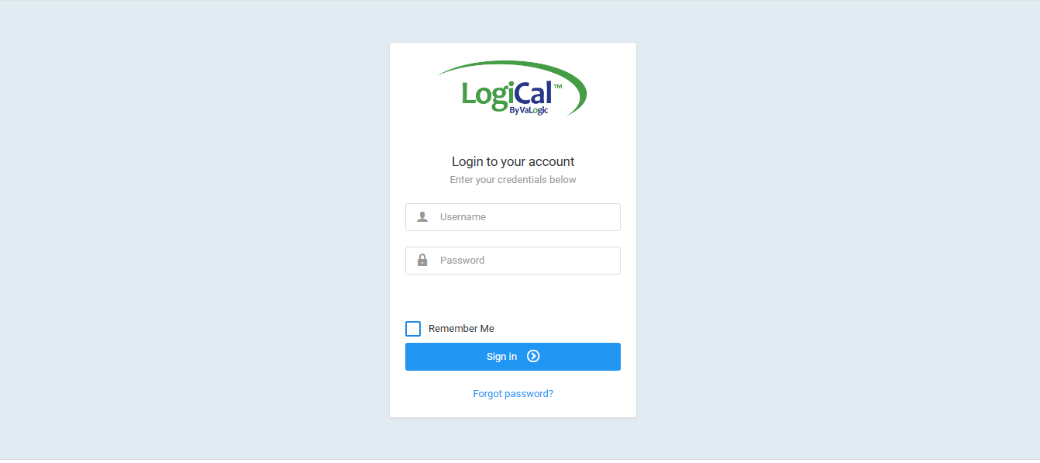Focus the Username input field
The image size is (1040, 463).
coord(513,217)
